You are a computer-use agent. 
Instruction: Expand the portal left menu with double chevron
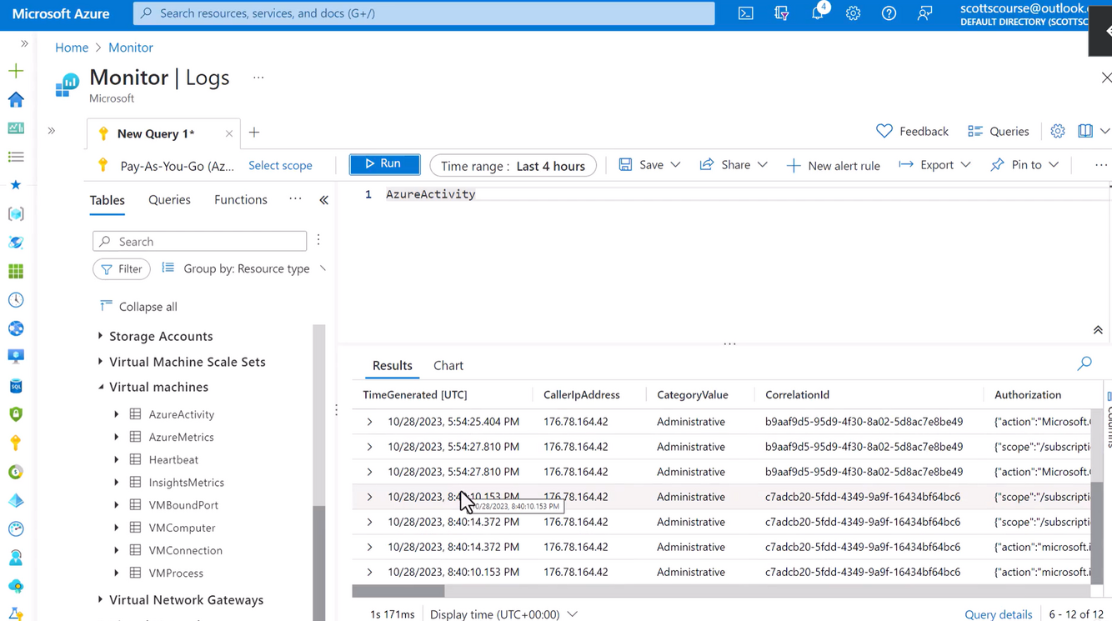(x=24, y=43)
